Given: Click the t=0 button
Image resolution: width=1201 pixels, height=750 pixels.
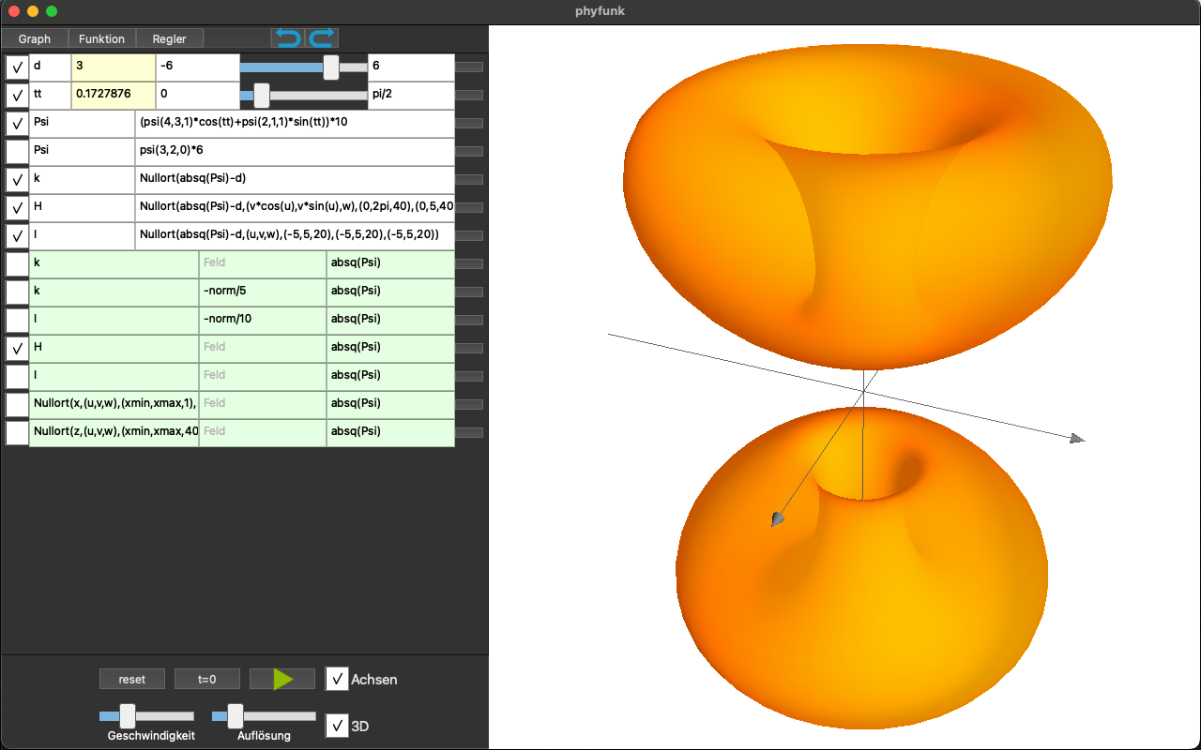Looking at the screenshot, I should pos(207,679).
